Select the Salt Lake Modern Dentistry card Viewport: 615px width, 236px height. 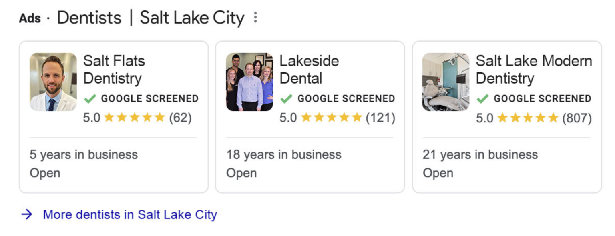pos(506,116)
